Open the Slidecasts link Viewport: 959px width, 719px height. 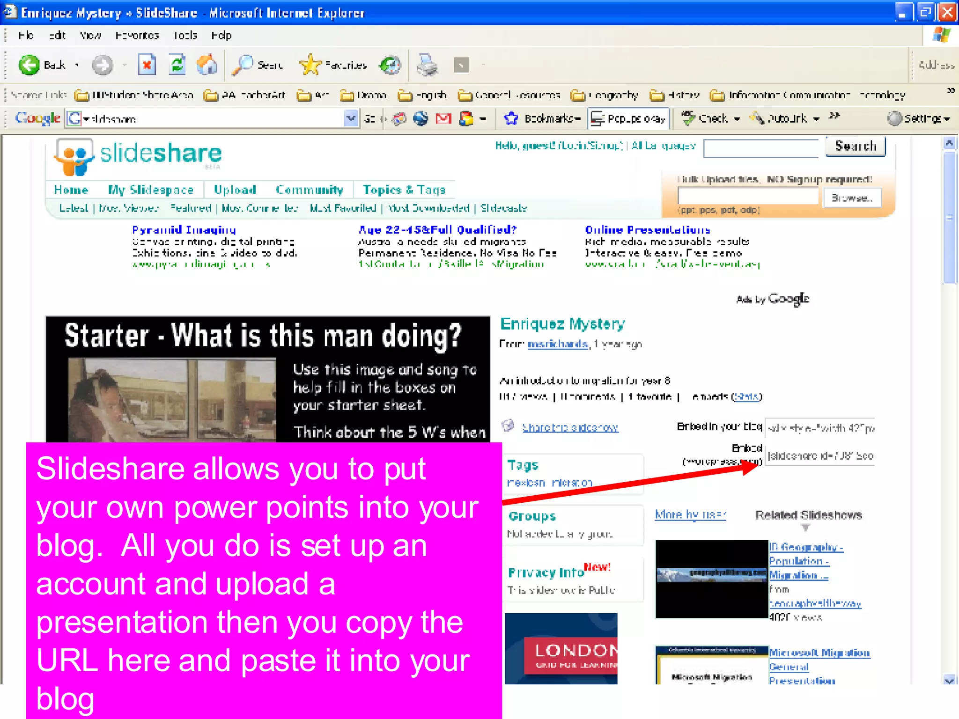[503, 208]
